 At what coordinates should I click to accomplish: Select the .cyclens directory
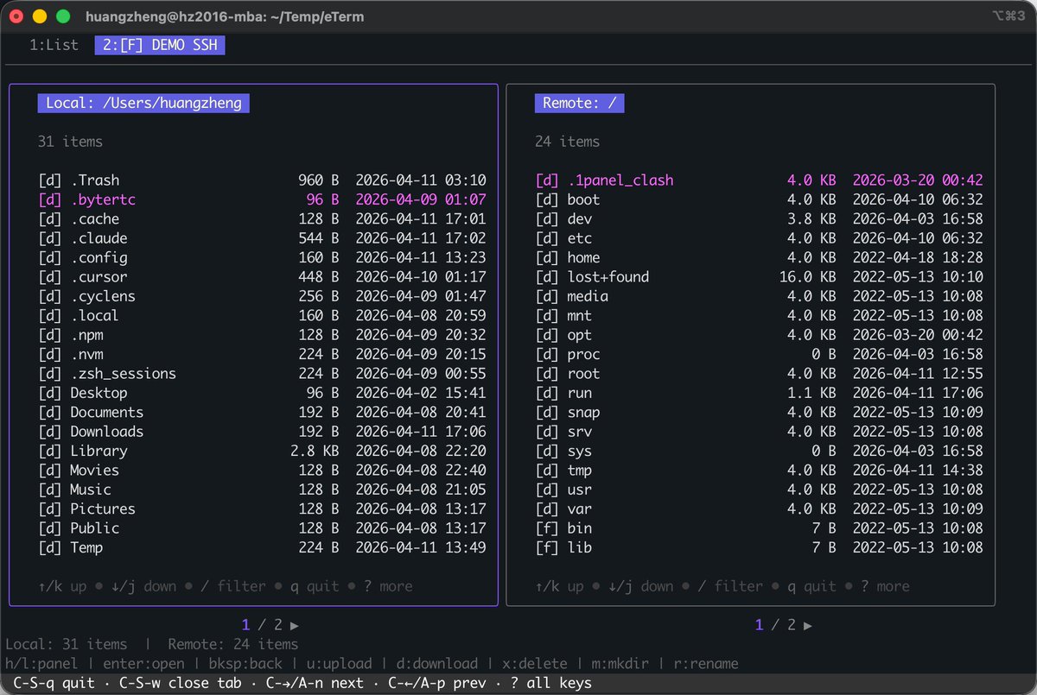(262, 296)
